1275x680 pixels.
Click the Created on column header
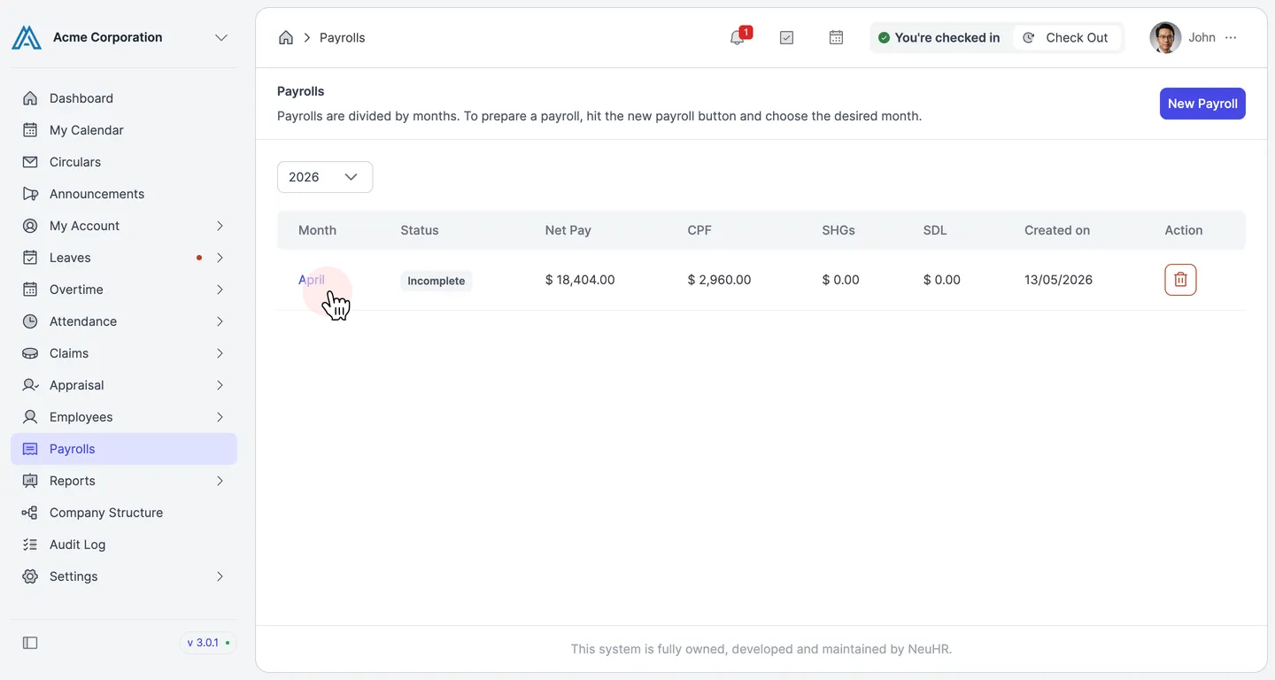click(x=1057, y=230)
